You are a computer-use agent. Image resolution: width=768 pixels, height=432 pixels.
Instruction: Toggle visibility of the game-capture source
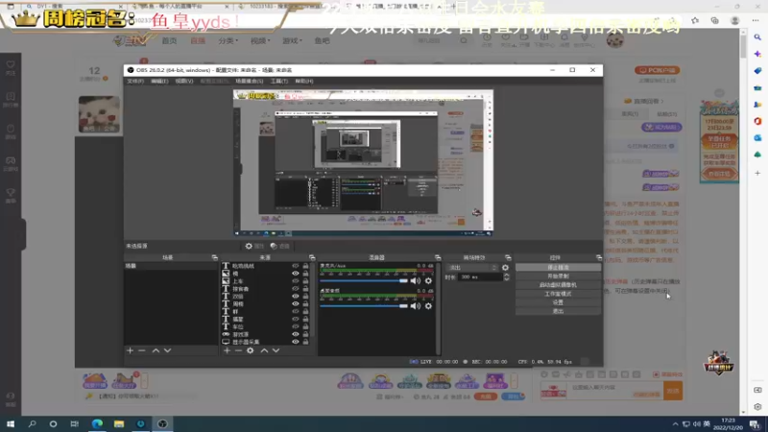tap(296, 334)
